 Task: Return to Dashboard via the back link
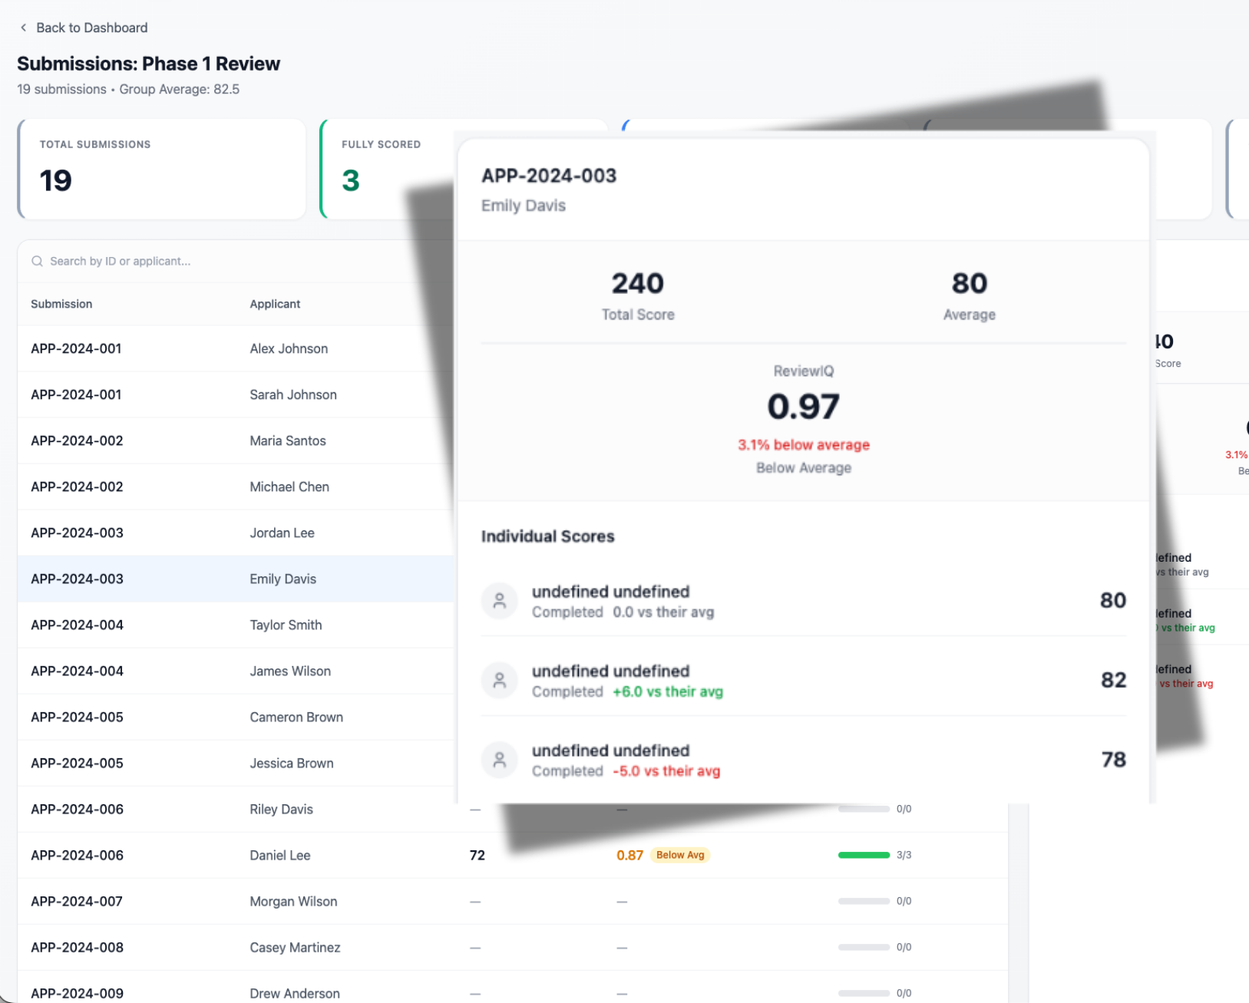click(x=92, y=27)
